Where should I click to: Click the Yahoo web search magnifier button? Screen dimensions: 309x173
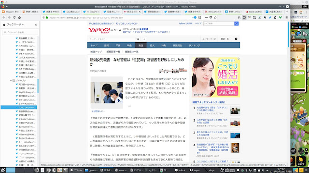(x=236, y=24)
